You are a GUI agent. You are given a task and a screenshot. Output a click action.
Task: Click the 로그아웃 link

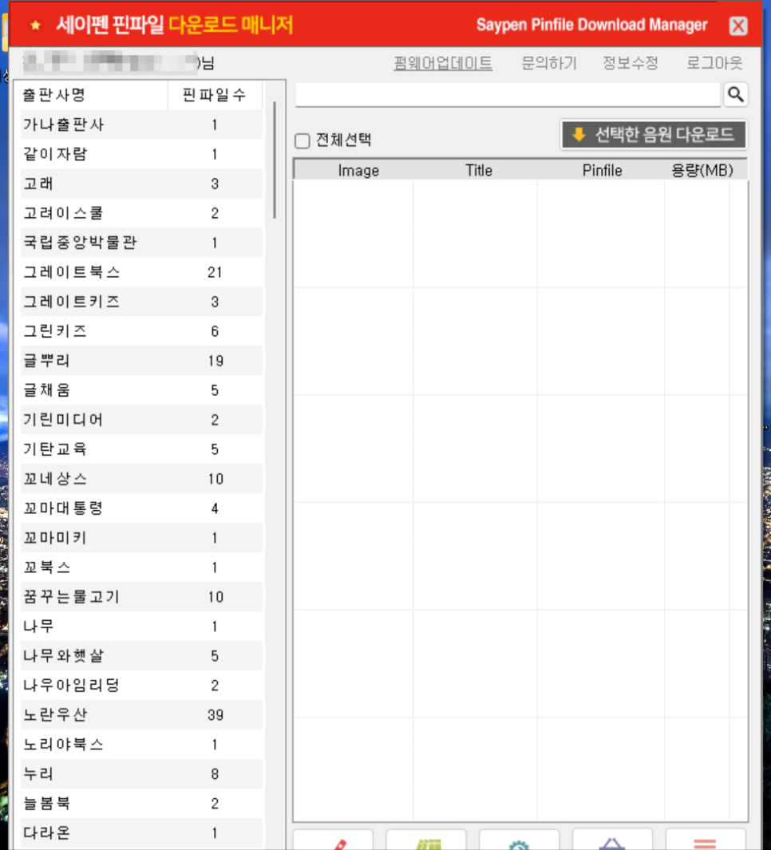click(714, 63)
